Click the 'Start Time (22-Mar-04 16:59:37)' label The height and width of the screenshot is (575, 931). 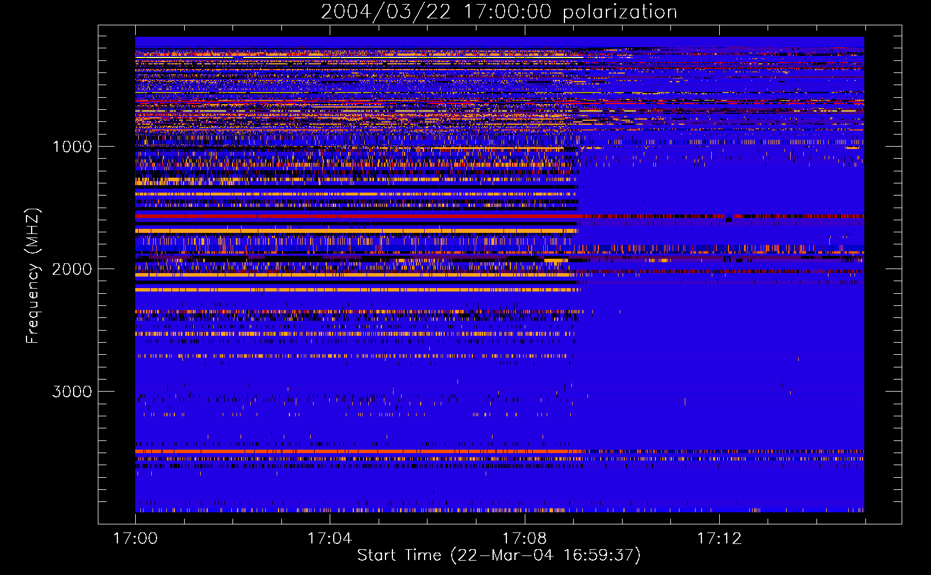499,555
